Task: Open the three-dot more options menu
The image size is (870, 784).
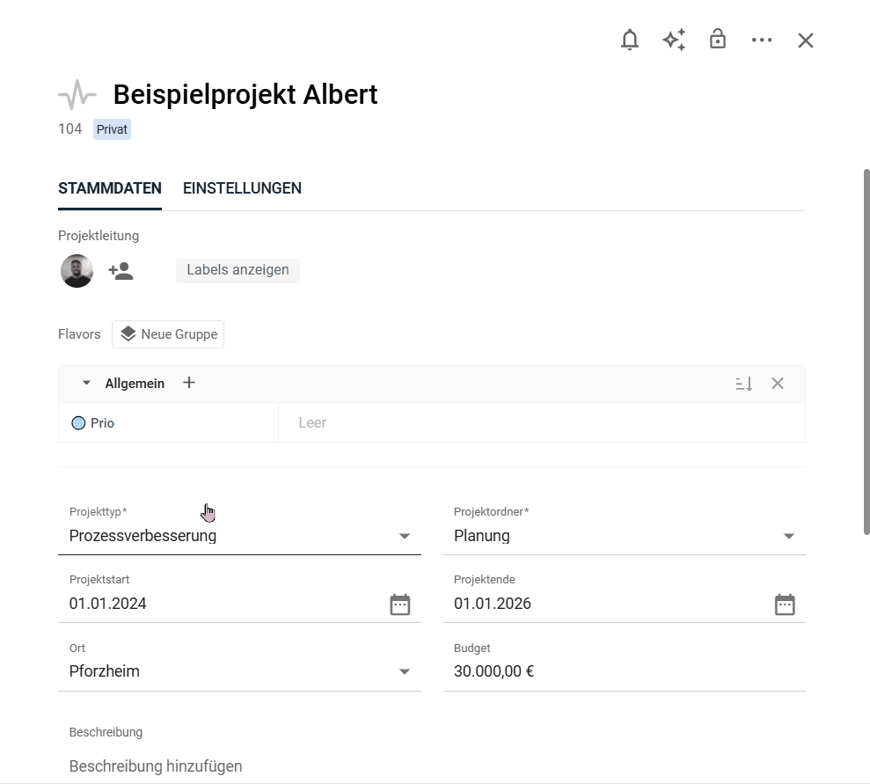Action: 762,40
